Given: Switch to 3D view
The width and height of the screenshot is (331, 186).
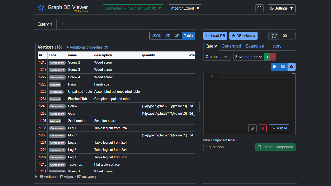Looking at the screenshot, I should tap(177, 36).
